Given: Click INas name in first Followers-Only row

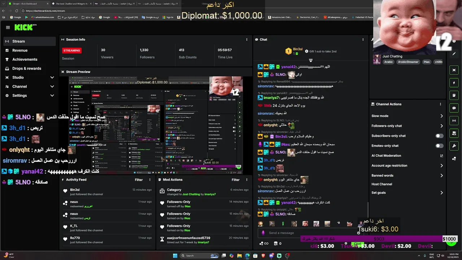Looking at the screenshot, I should click(187, 206).
